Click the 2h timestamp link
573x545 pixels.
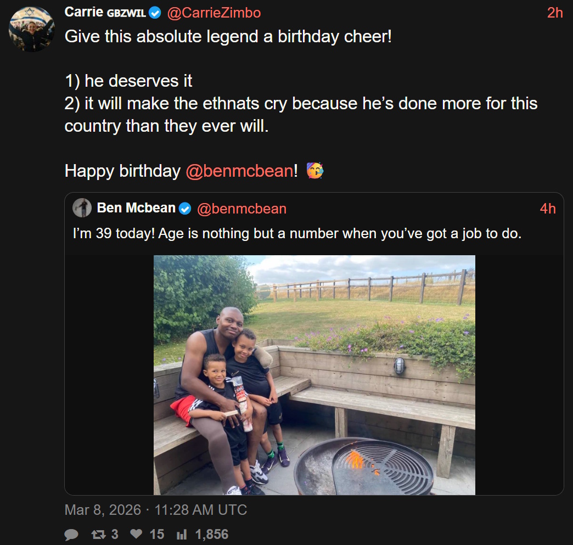point(555,13)
